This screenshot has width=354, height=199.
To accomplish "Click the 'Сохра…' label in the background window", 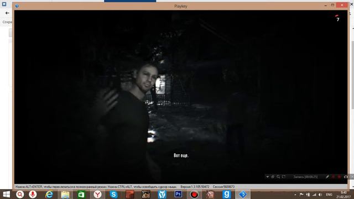I will (x=7, y=22).
